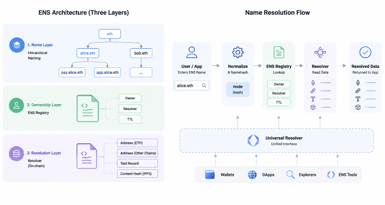Click TTL box under ENS Registry Lookup
Image resolution: width=385 pixels, height=205 pixels.
(x=279, y=102)
